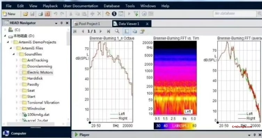The width and height of the screenshot is (262, 138).
Task: Click the clock window icon after S icon
Action: [121, 14]
